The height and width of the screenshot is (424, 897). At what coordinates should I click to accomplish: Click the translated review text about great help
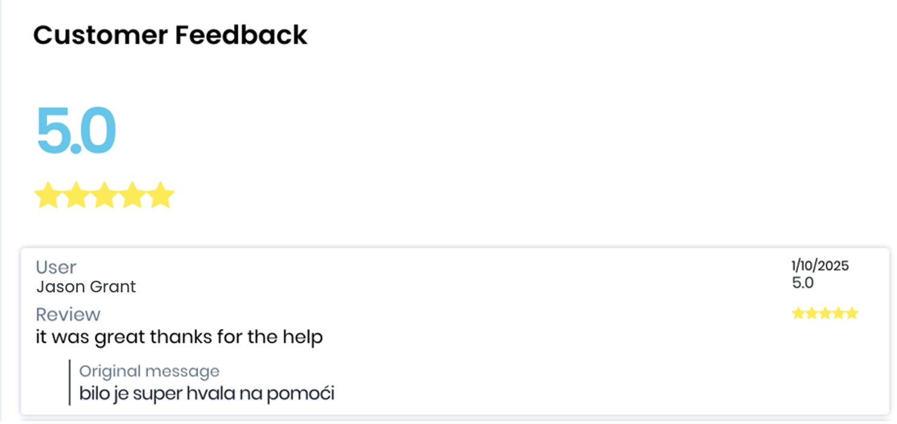coord(179,336)
